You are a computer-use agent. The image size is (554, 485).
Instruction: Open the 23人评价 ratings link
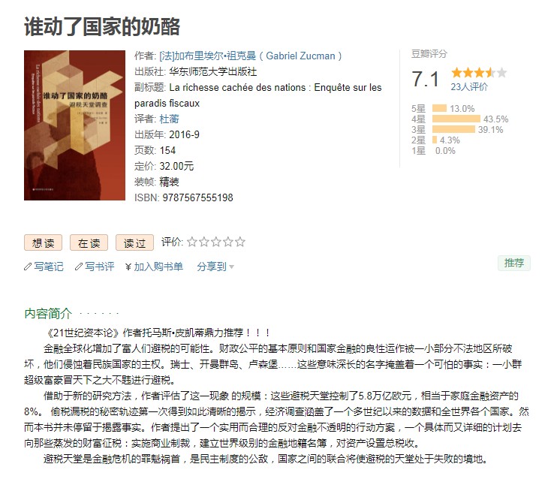tap(469, 87)
